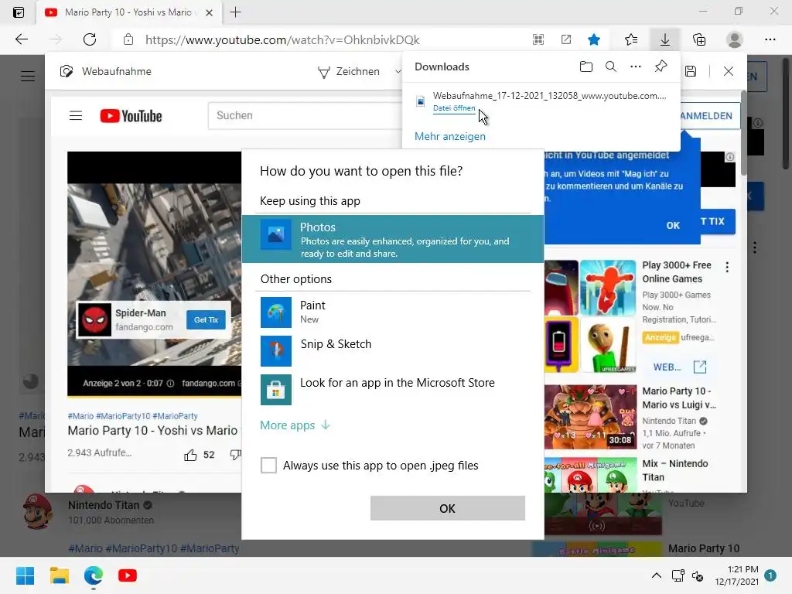Expand the Zeichnen dropdown arrow
Screen dimensions: 792x594
(x=398, y=72)
